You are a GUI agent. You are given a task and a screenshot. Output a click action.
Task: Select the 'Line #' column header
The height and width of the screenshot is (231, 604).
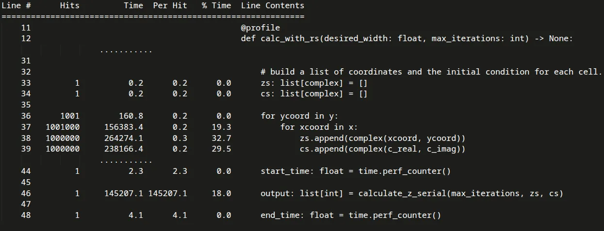click(16, 5)
